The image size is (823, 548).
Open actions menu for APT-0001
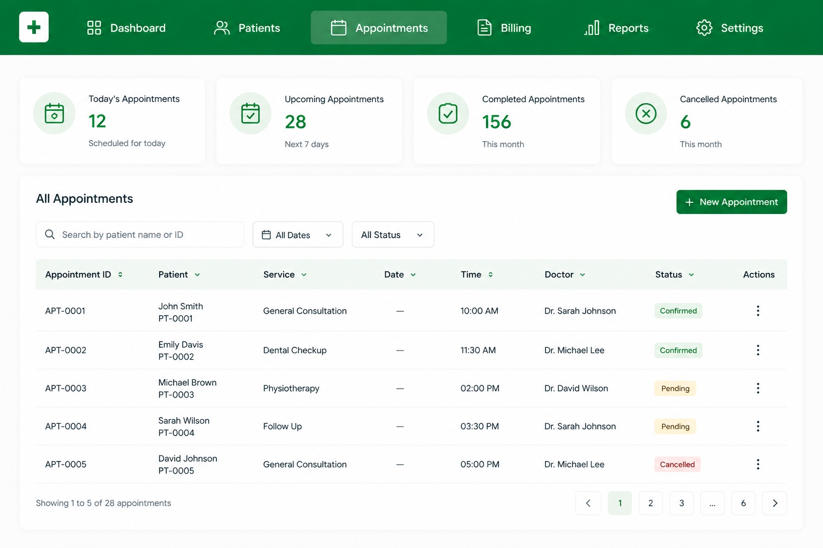pyautogui.click(x=758, y=311)
